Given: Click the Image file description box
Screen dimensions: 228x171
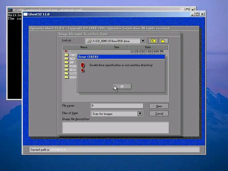Looking at the screenshot, I should 115,127.
